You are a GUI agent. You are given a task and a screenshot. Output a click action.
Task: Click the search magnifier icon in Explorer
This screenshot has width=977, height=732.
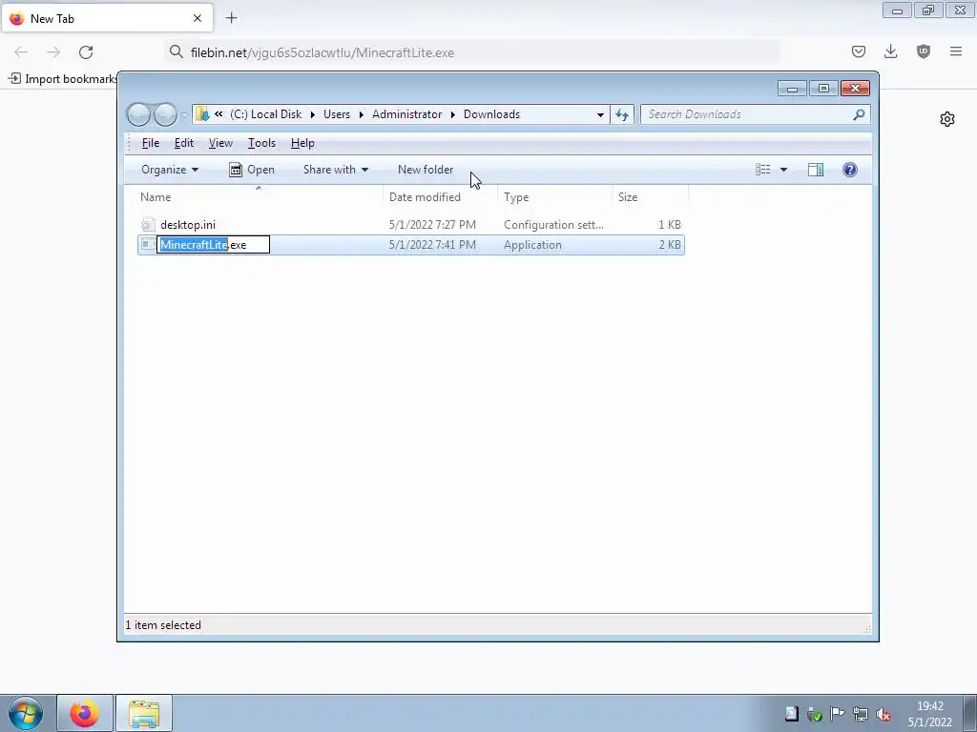859,114
